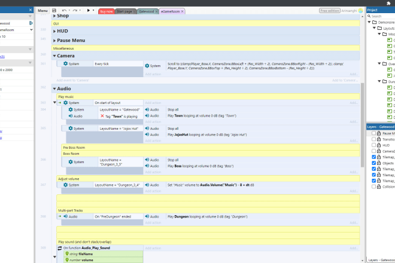Click the scroll up arrow of event sheet

362,17
